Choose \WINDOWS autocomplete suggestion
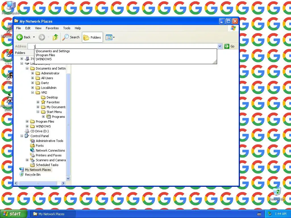This screenshot has height=218, width=291. point(44,59)
